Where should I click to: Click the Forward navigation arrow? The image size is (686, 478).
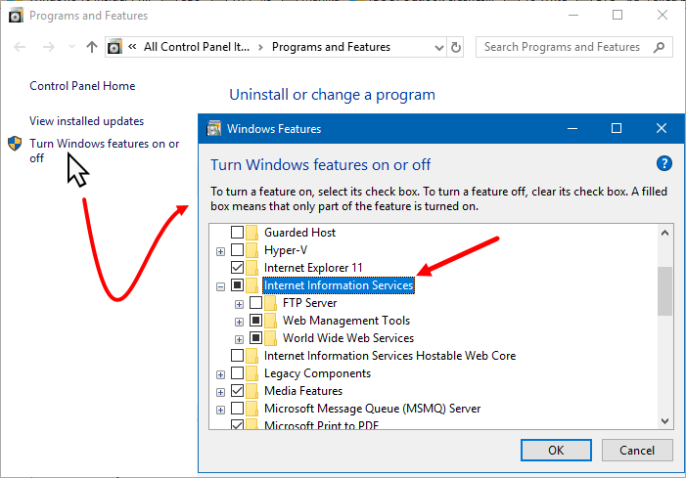coord(49,47)
